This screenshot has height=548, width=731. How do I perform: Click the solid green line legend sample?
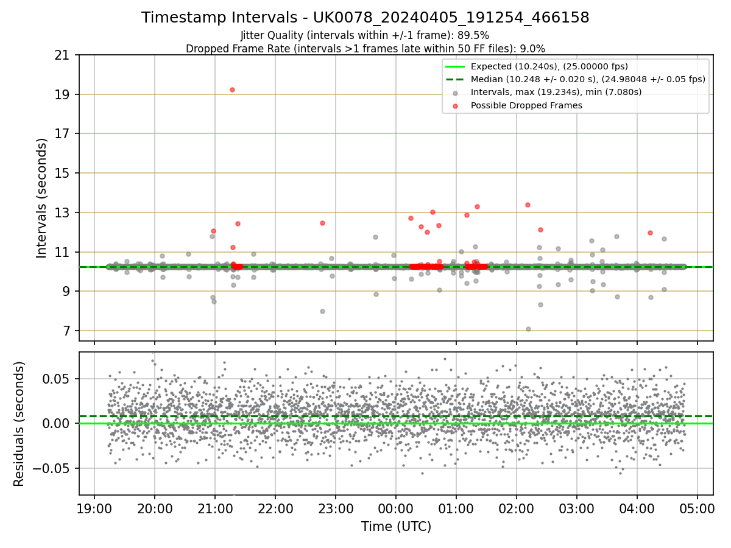[456, 66]
